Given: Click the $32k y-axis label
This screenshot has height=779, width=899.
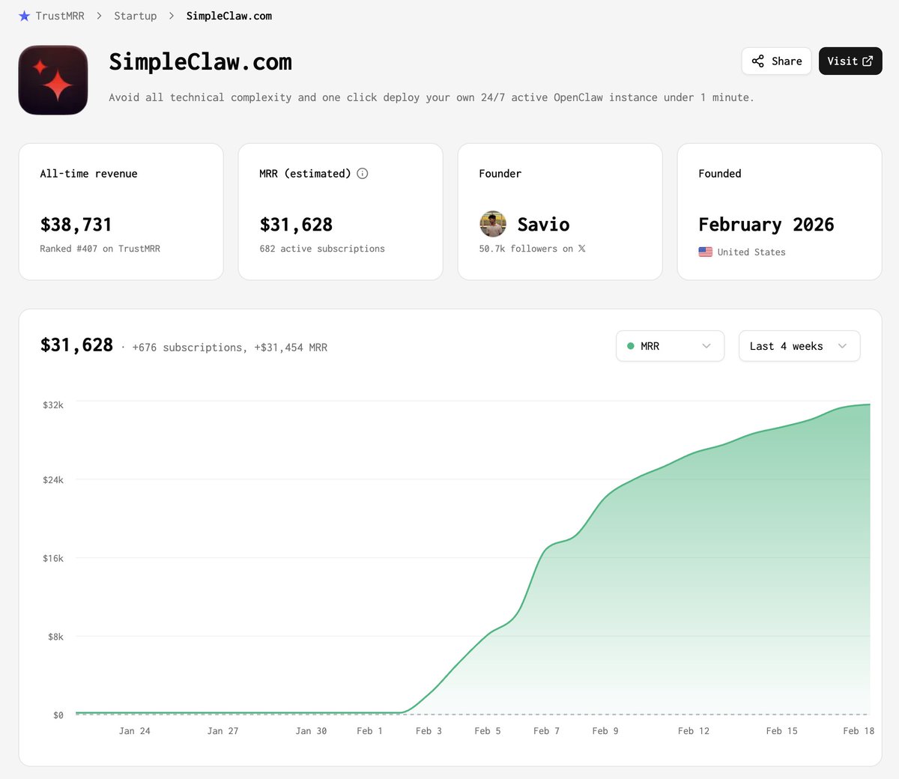Looking at the screenshot, I should (x=53, y=405).
